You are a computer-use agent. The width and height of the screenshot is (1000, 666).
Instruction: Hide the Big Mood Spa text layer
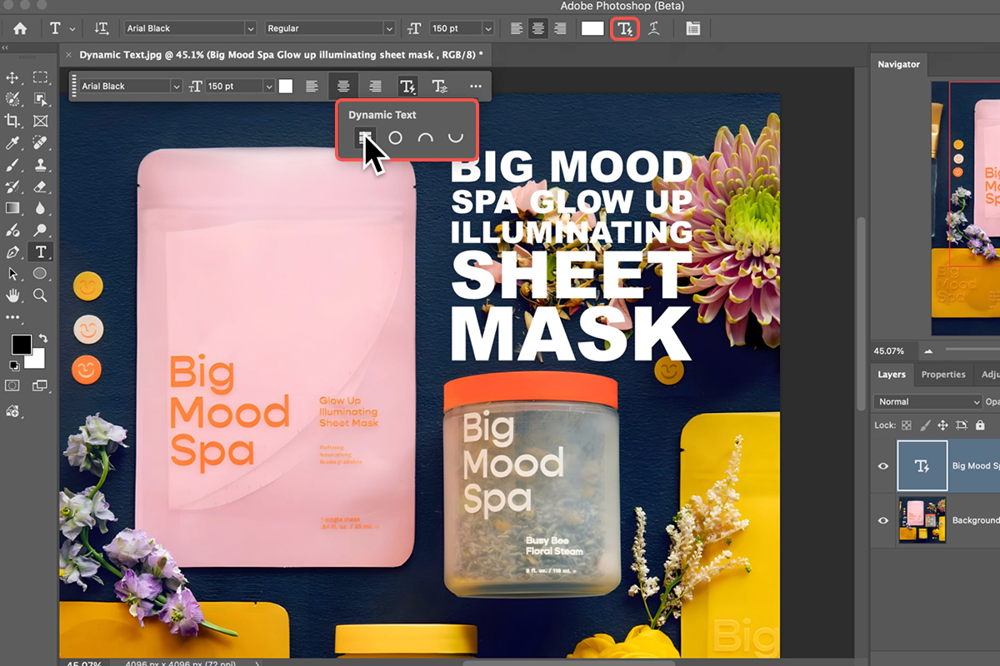tap(883, 466)
